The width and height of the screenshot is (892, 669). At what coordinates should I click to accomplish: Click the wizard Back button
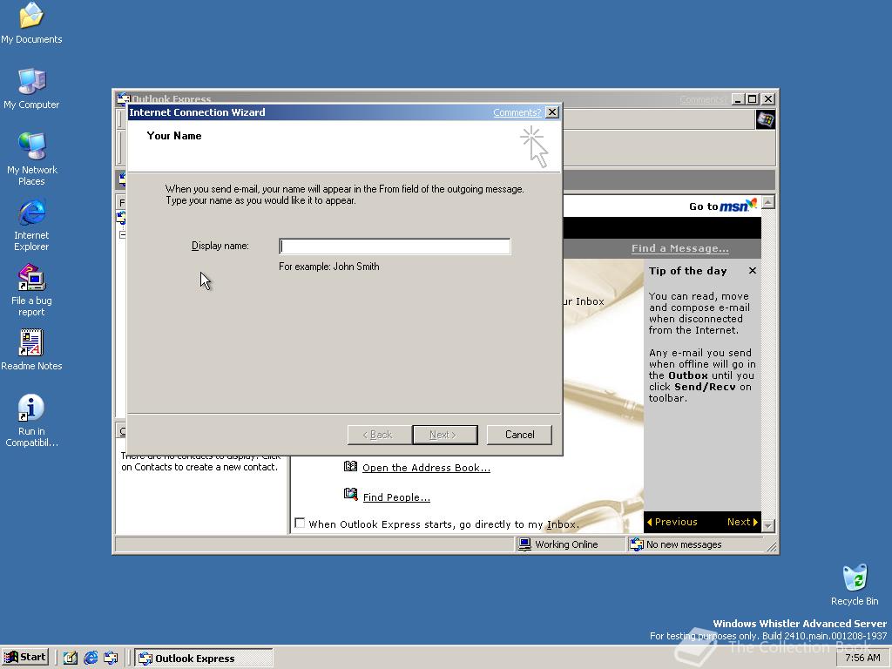pos(380,435)
